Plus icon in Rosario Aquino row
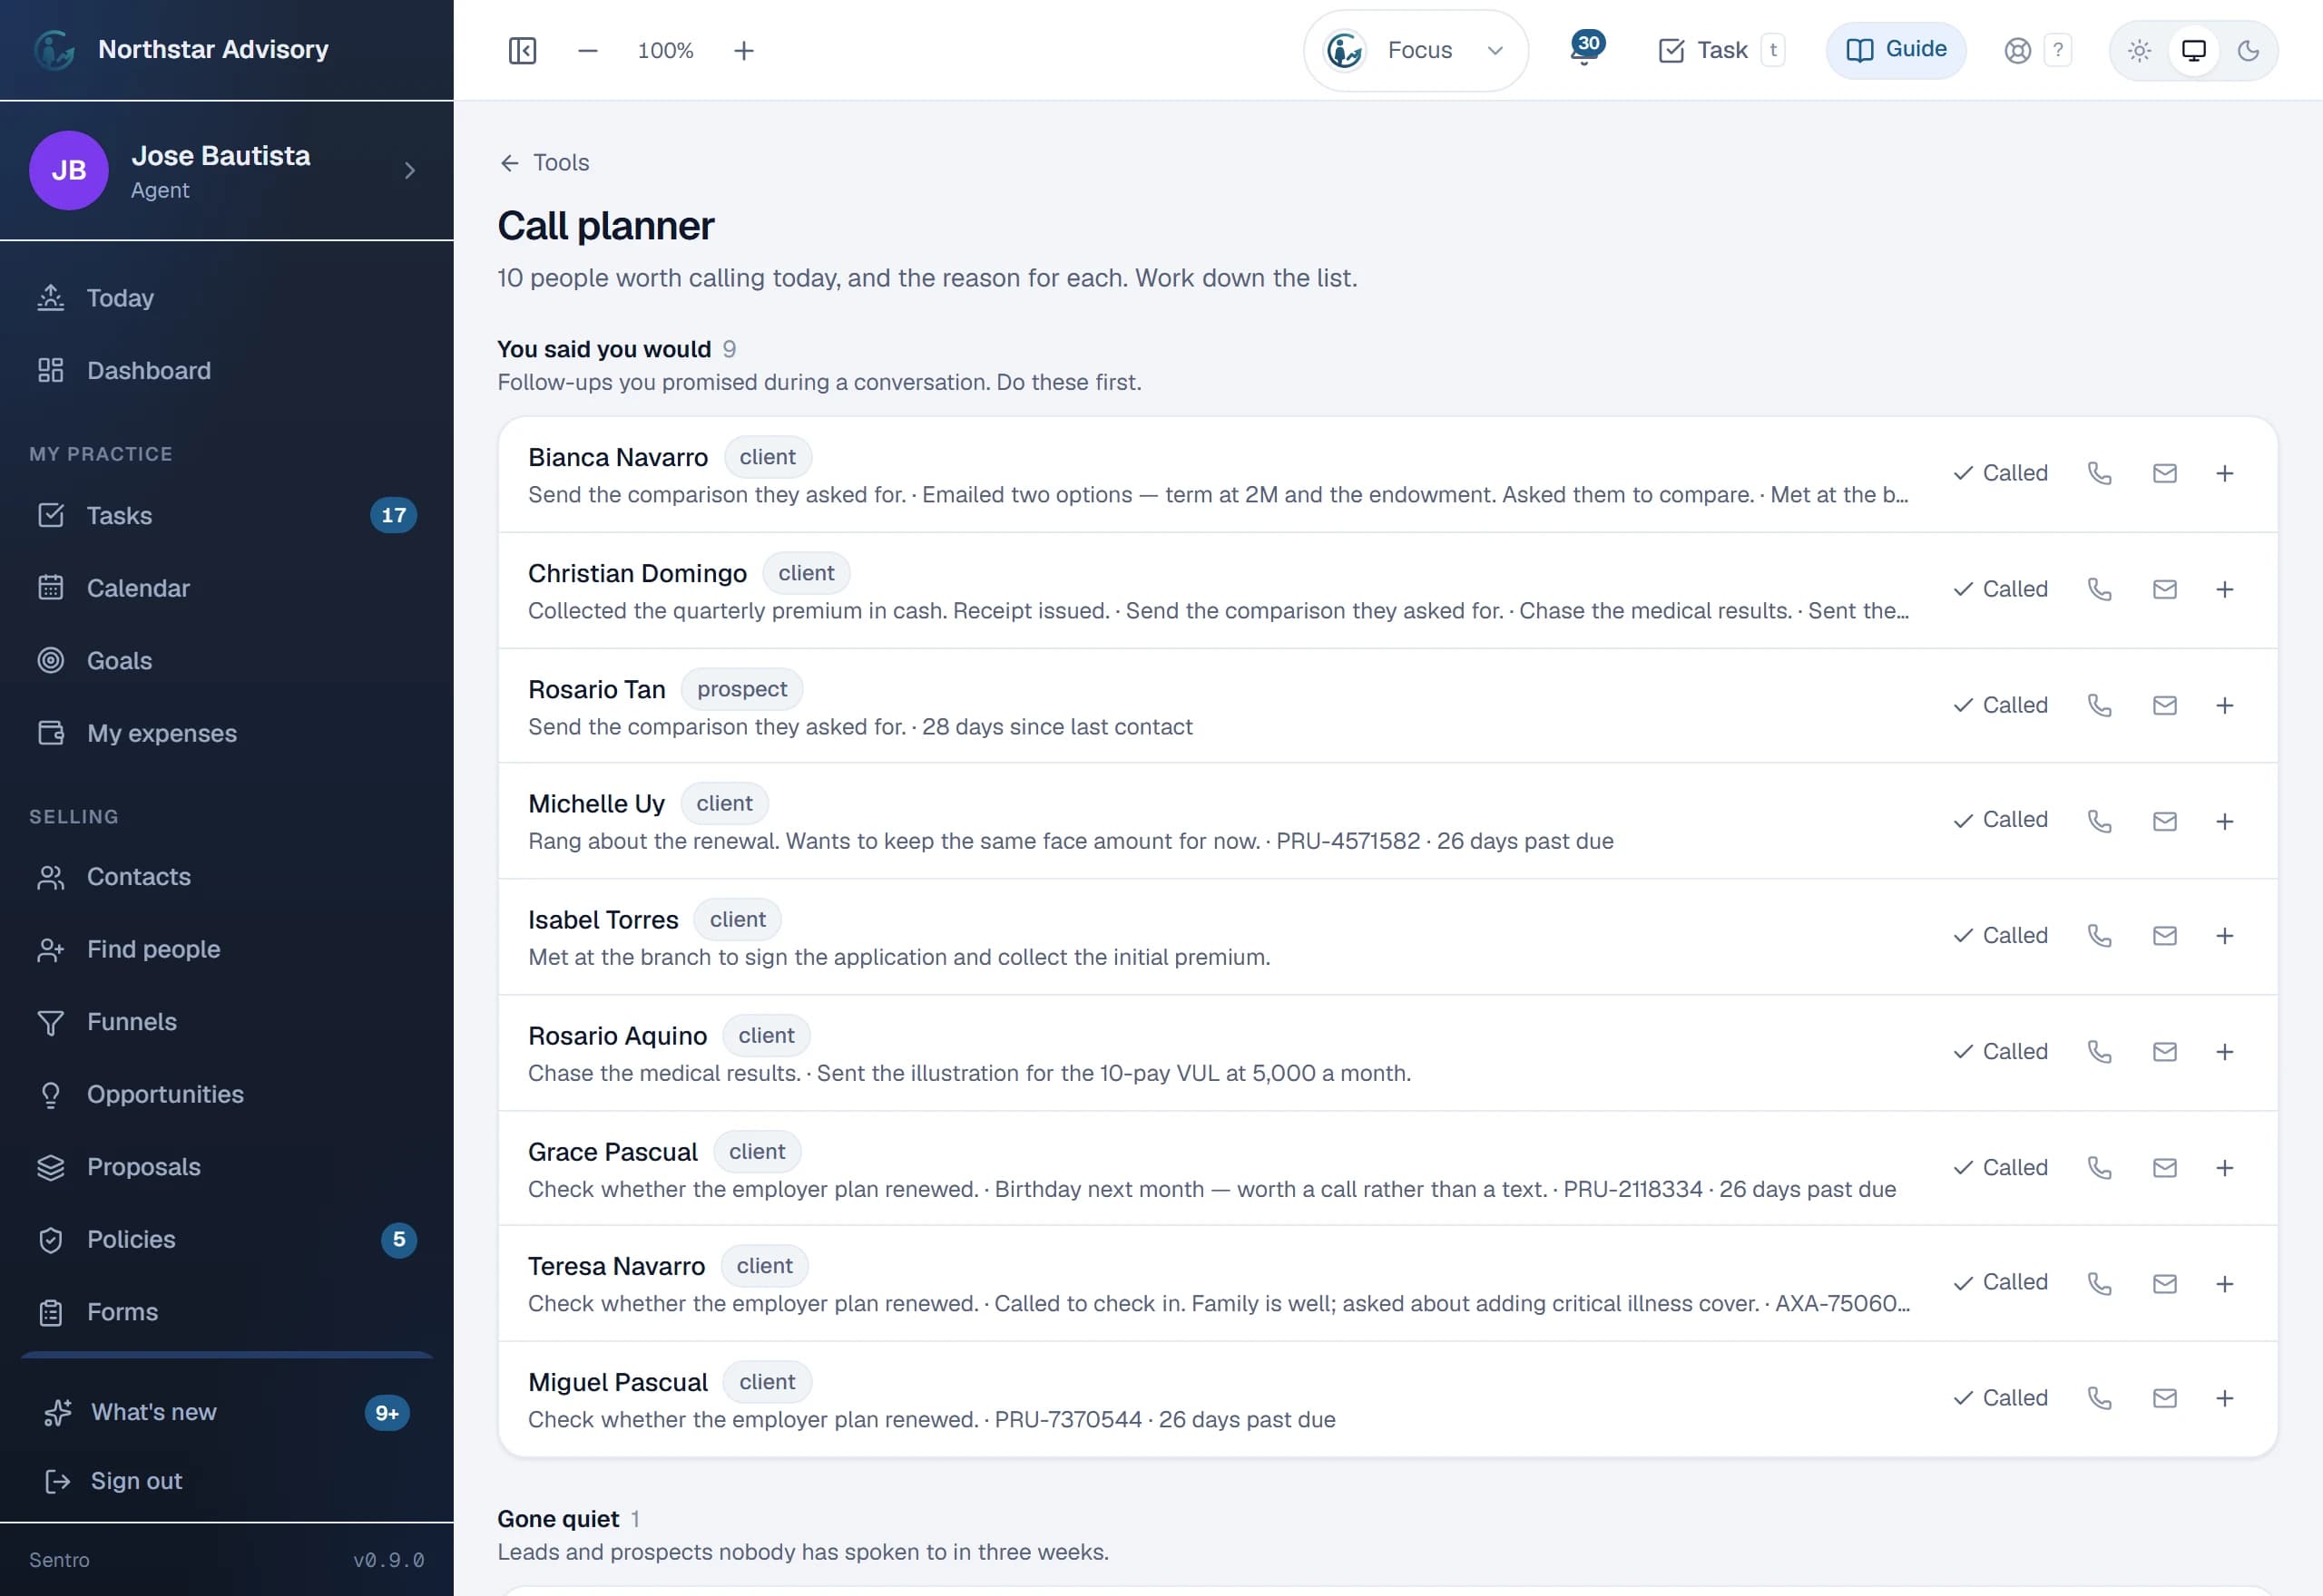Screen dimensions: 2323x1596 [2224, 1051]
